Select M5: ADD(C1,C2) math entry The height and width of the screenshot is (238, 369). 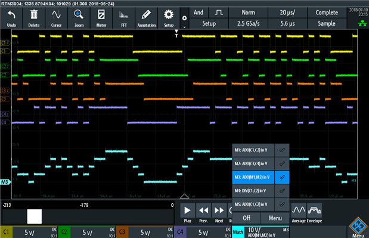(x=253, y=205)
